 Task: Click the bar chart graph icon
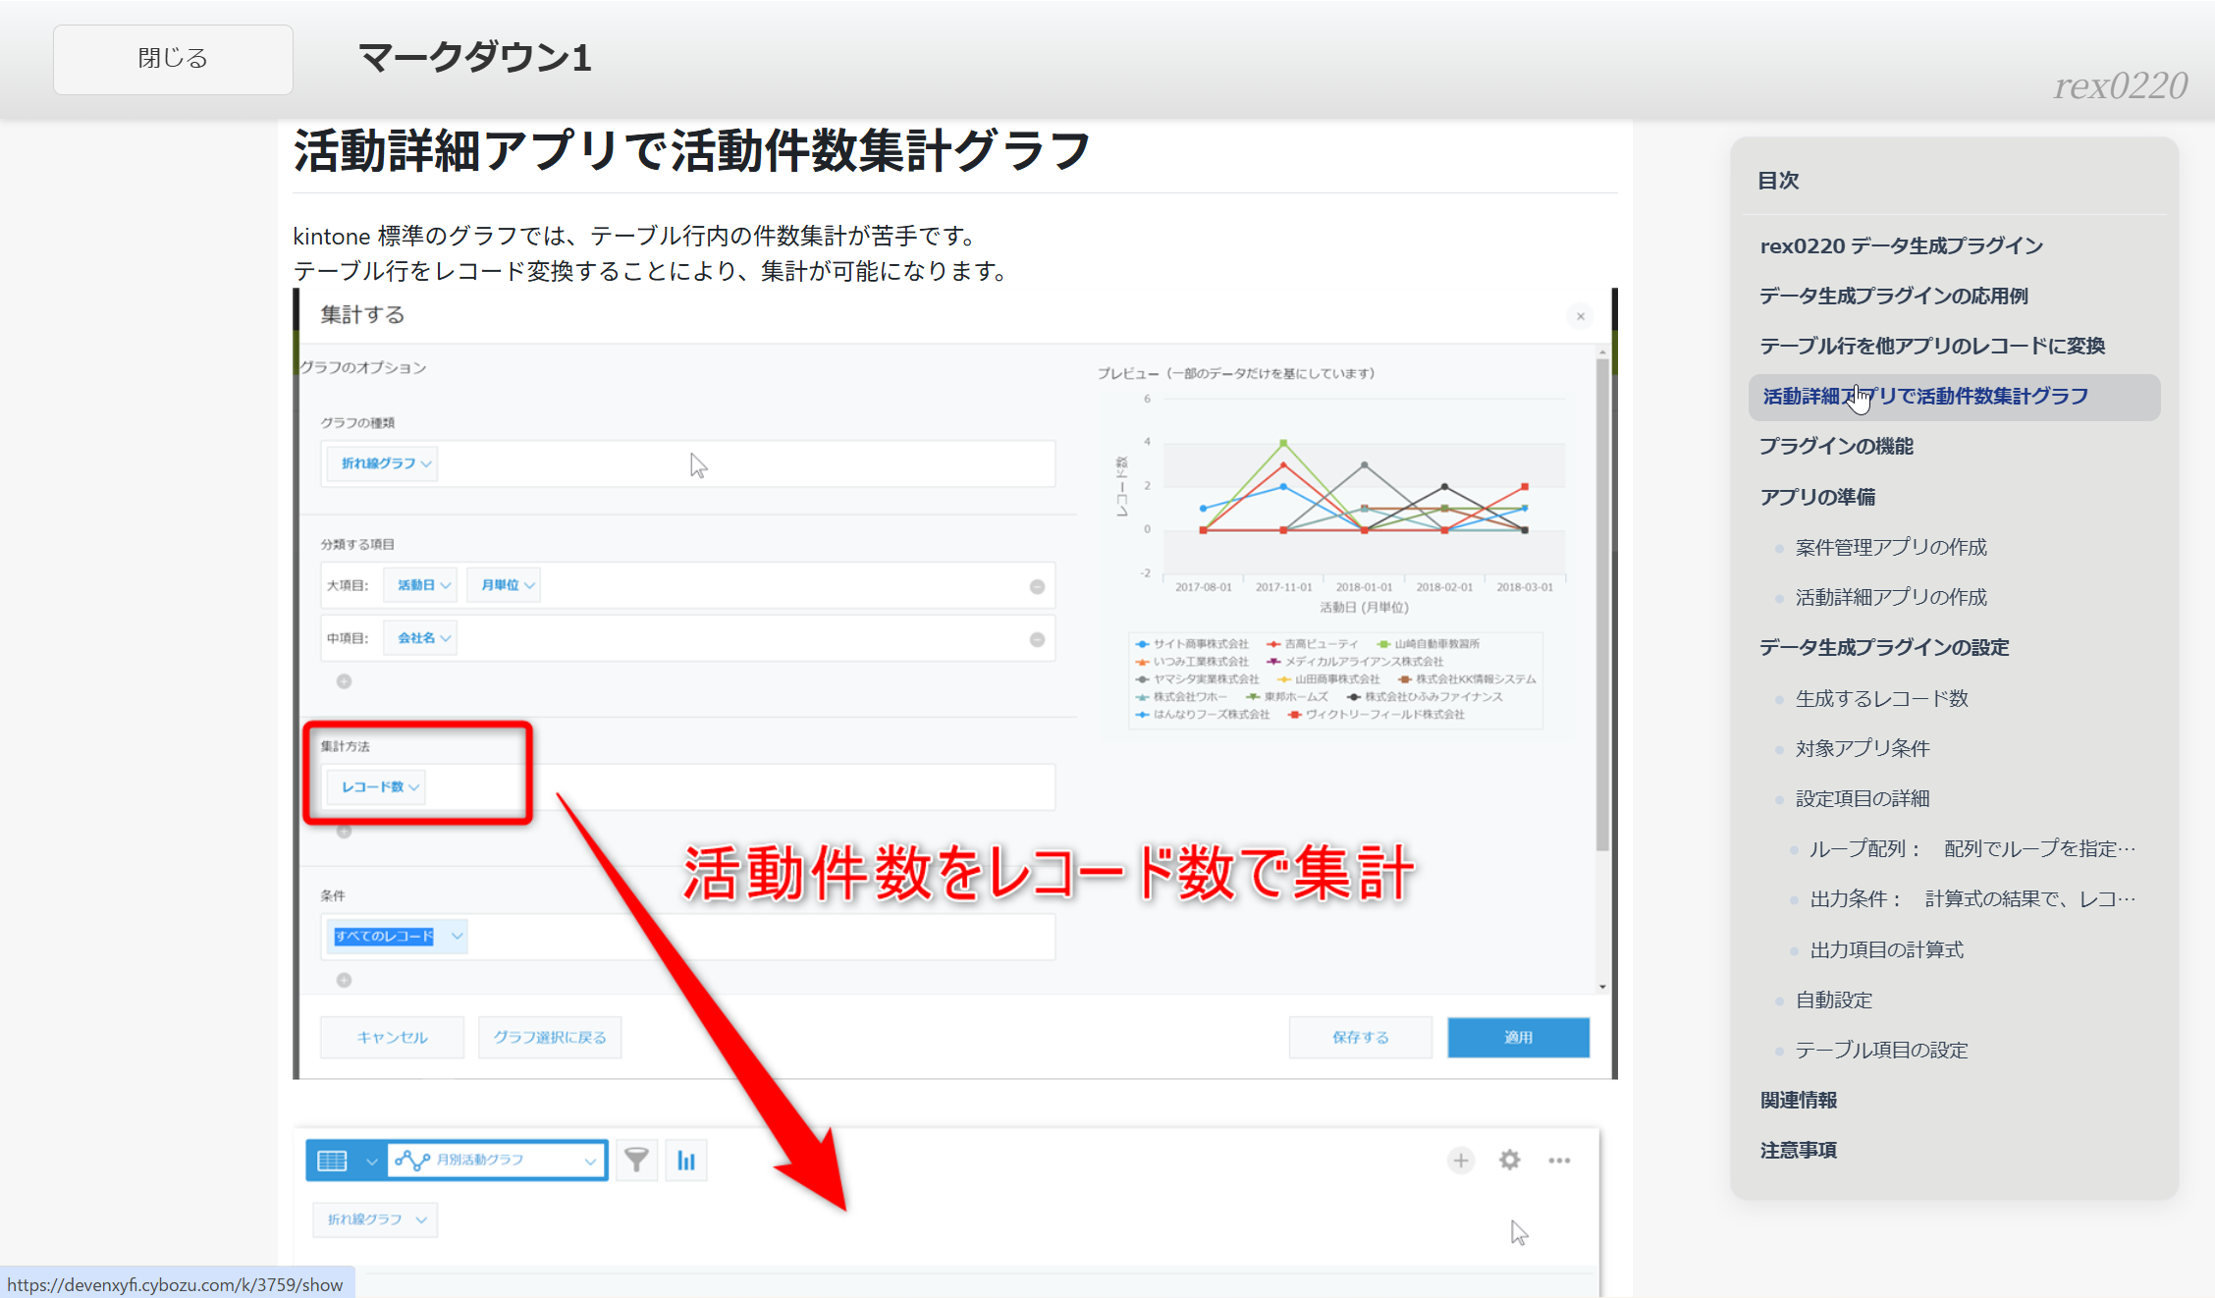[686, 1161]
